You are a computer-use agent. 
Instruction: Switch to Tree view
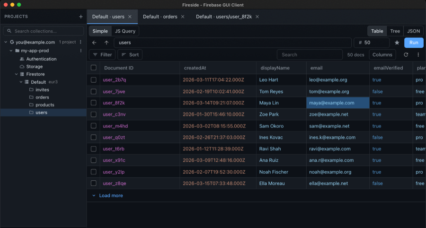395,31
